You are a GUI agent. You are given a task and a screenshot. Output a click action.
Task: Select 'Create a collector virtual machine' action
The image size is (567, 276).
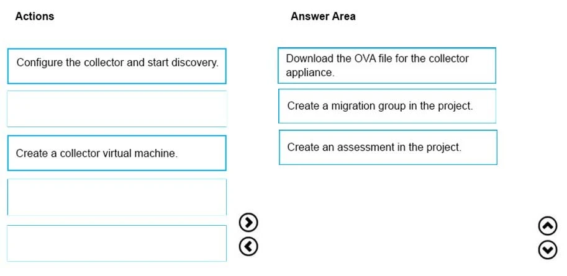click(117, 153)
